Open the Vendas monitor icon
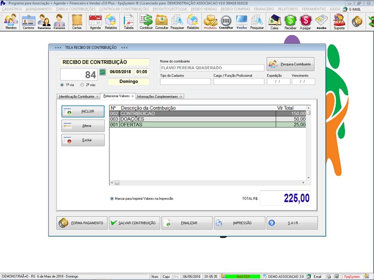 click(x=242, y=21)
